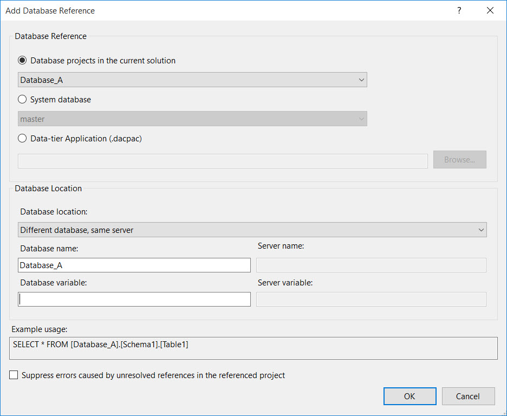Click the Server variable field

[x=371, y=300]
